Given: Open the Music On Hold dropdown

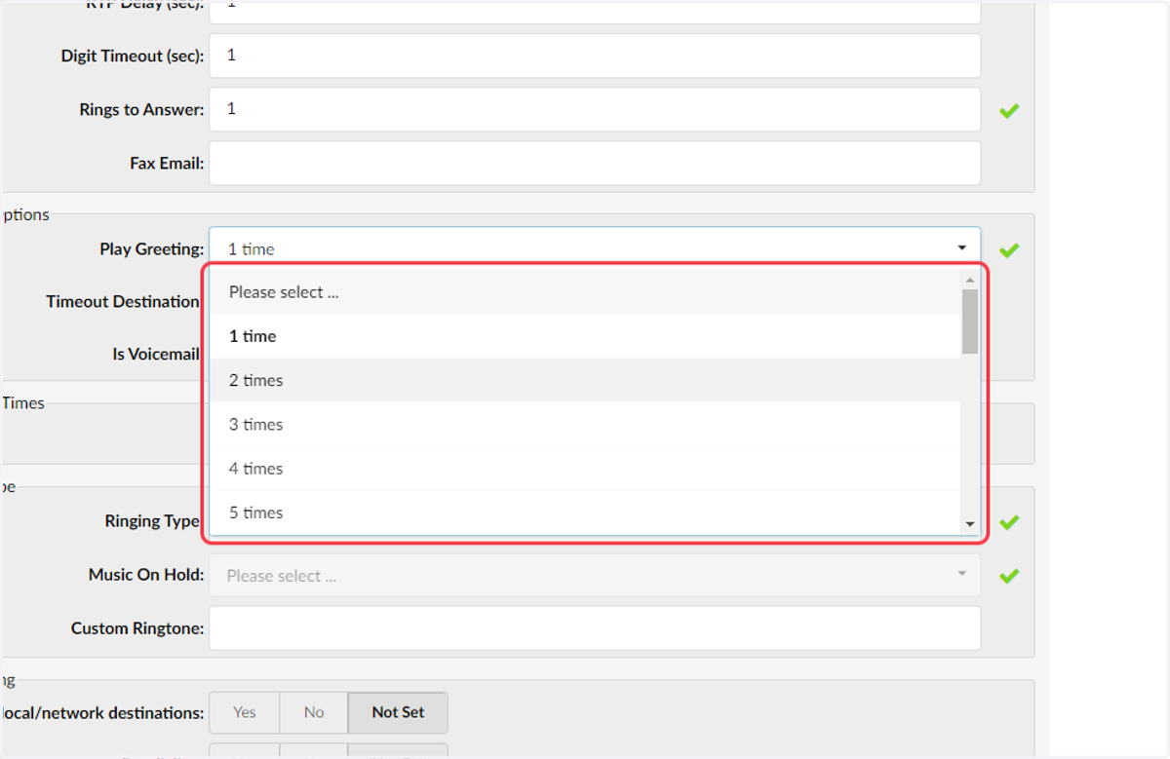Looking at the screenshot, I should pos(595,575).
